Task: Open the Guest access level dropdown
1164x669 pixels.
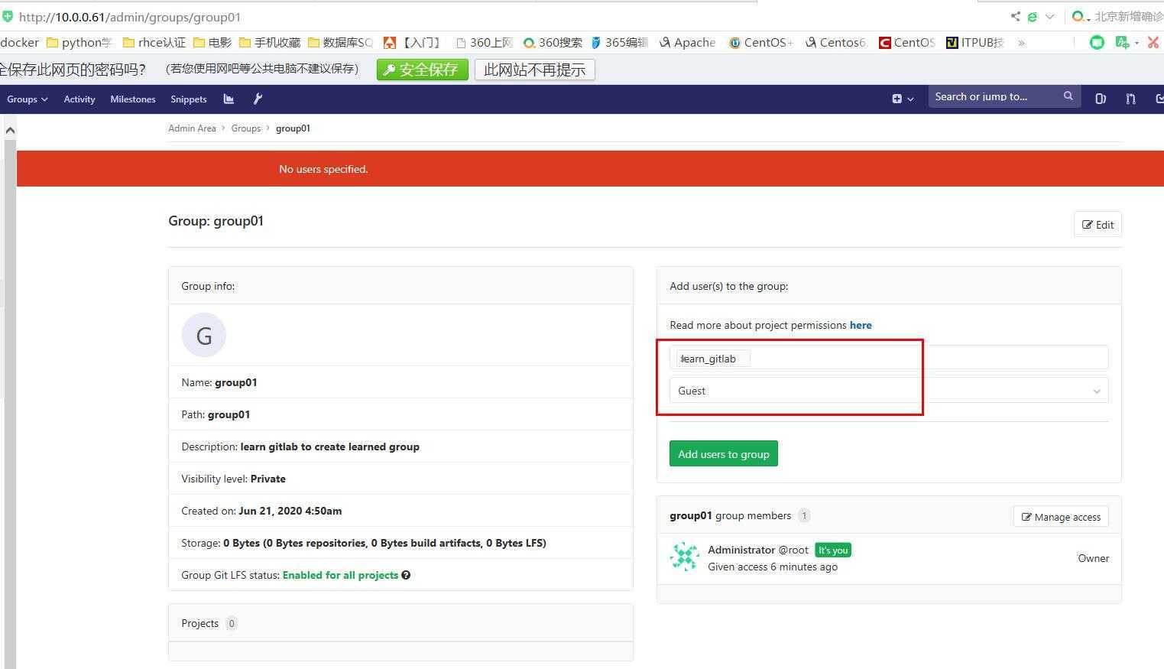Action: click(x=889, y=391)
